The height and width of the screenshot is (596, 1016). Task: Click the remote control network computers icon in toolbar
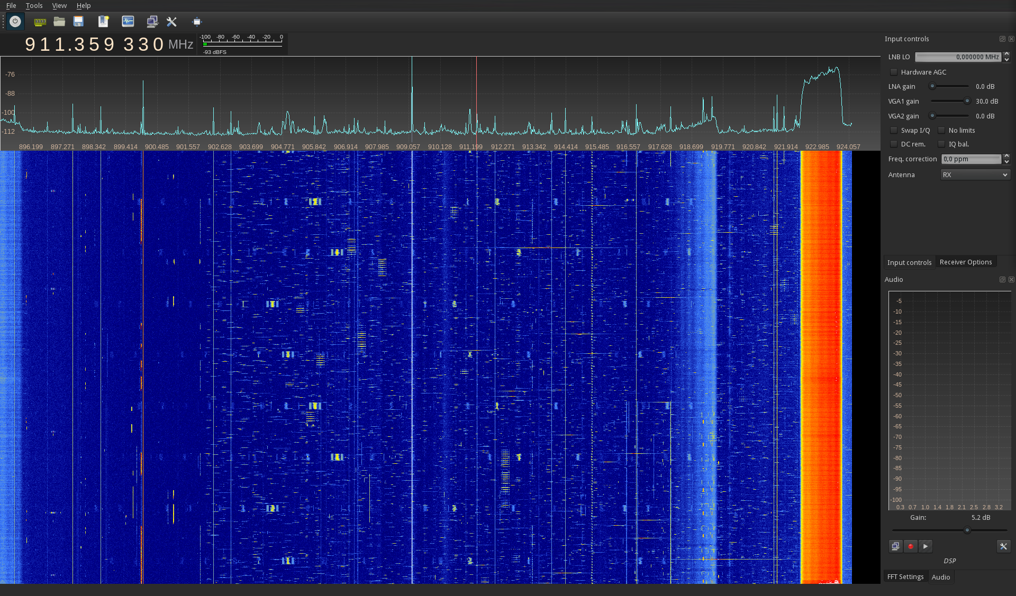click(x=152, y=22)
